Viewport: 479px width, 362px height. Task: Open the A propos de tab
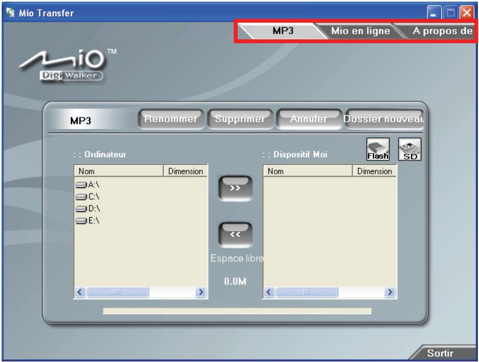click(x=442, y=31)
